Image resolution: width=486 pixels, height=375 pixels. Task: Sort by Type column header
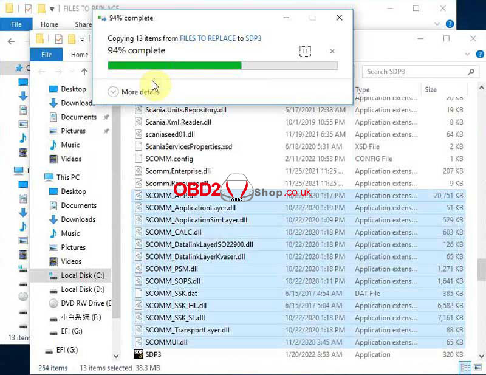pyautogui.click(x=362, y=89)
